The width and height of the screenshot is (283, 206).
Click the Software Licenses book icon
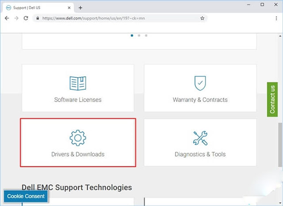tap(78, 84)
